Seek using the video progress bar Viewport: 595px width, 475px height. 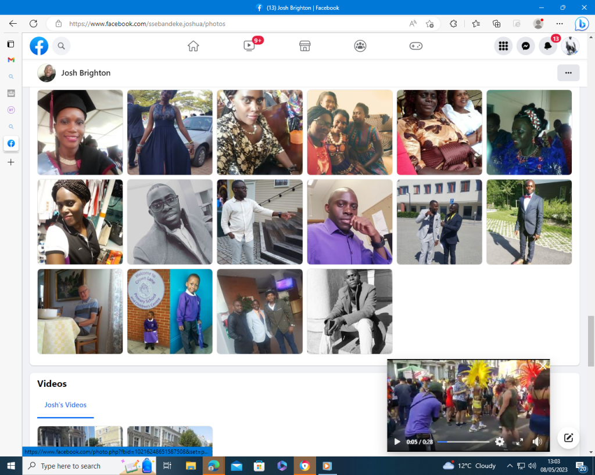(x=463, y=442)
